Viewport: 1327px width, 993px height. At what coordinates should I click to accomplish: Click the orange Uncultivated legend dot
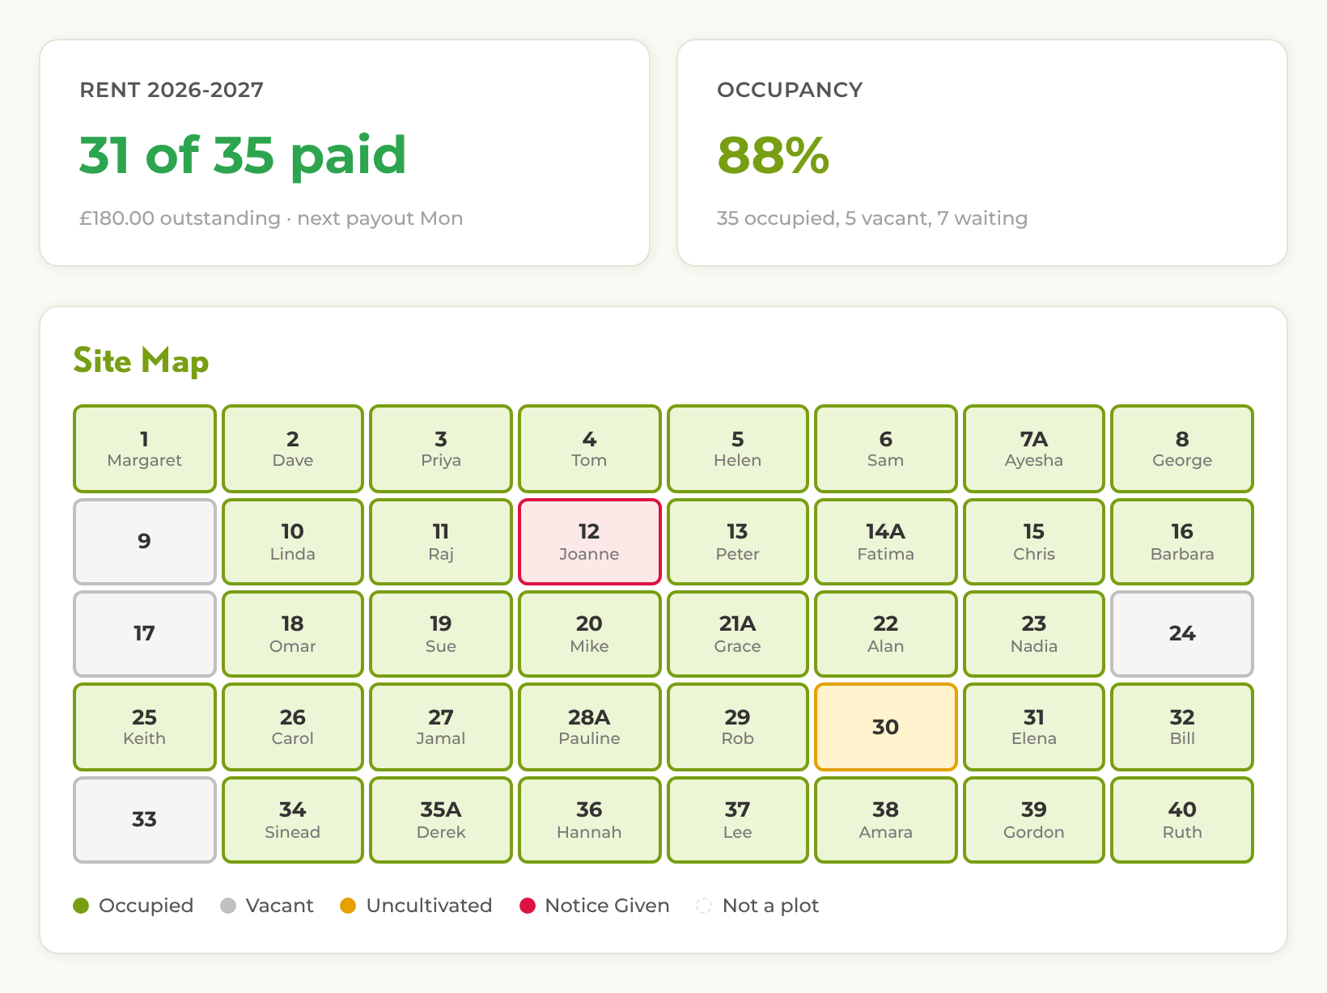(348, 906)
